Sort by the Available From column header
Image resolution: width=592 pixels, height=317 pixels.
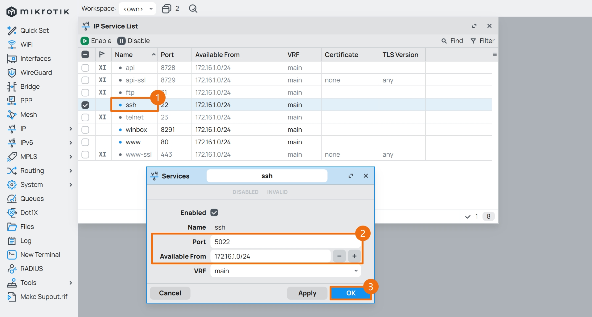(238, 54)
